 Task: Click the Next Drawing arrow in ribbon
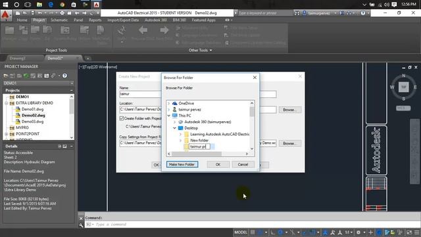[164, 30]
